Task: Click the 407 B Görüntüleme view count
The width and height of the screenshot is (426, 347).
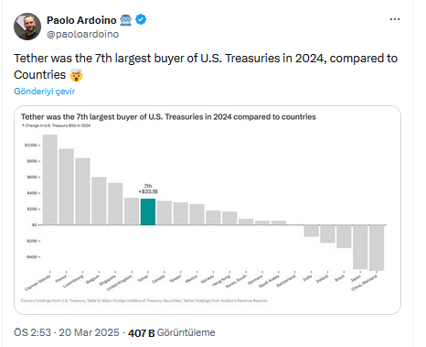Action: [172, 332]
